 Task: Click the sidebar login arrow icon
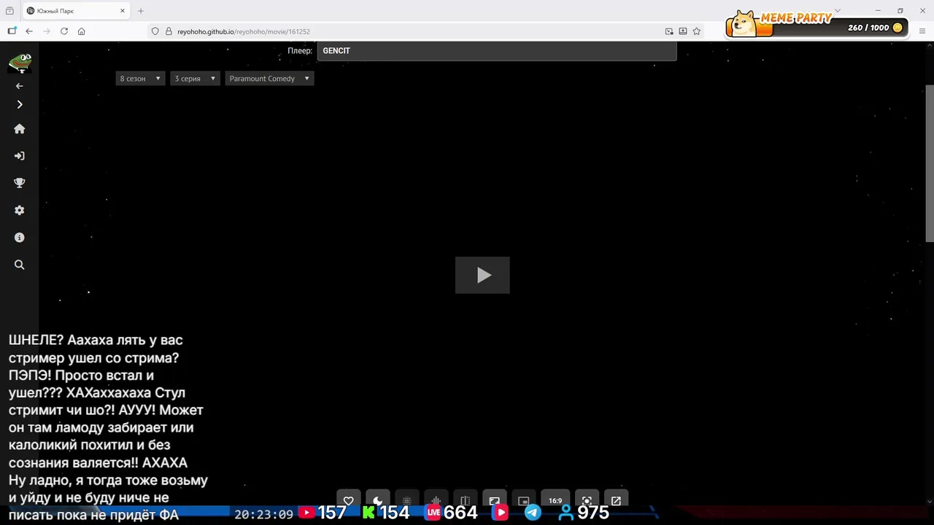(x=20, y=155)
